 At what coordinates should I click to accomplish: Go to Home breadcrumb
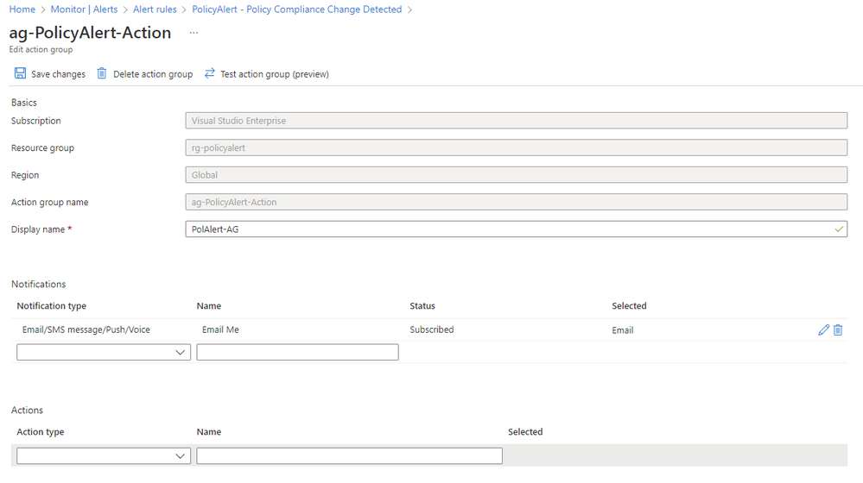tap(22, 9)
